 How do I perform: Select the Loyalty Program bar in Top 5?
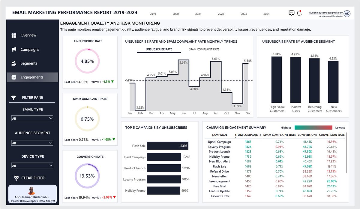point(164,180)
